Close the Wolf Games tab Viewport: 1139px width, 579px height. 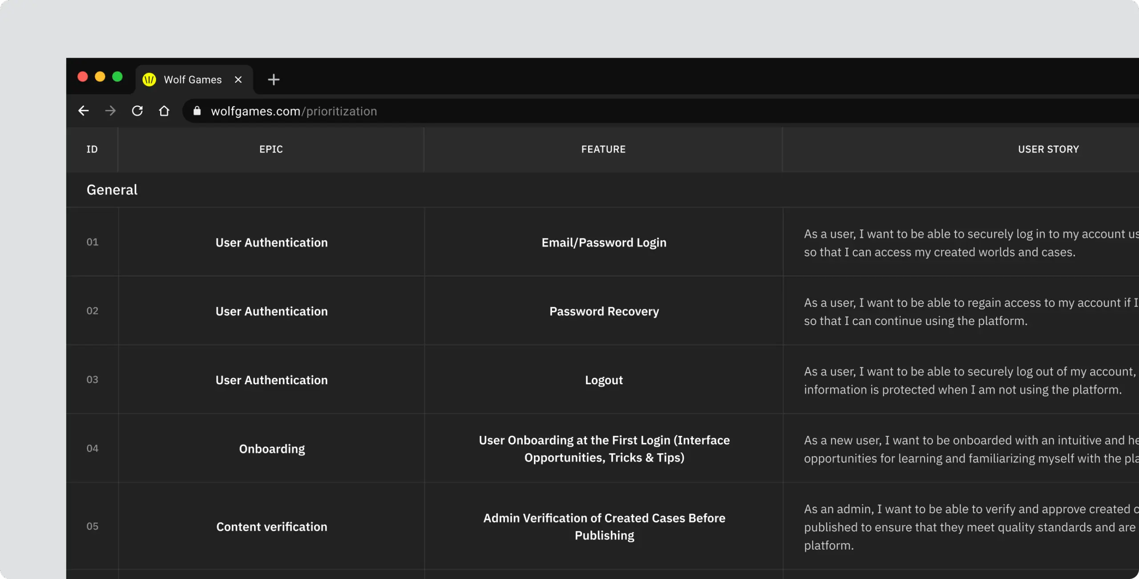238,80
